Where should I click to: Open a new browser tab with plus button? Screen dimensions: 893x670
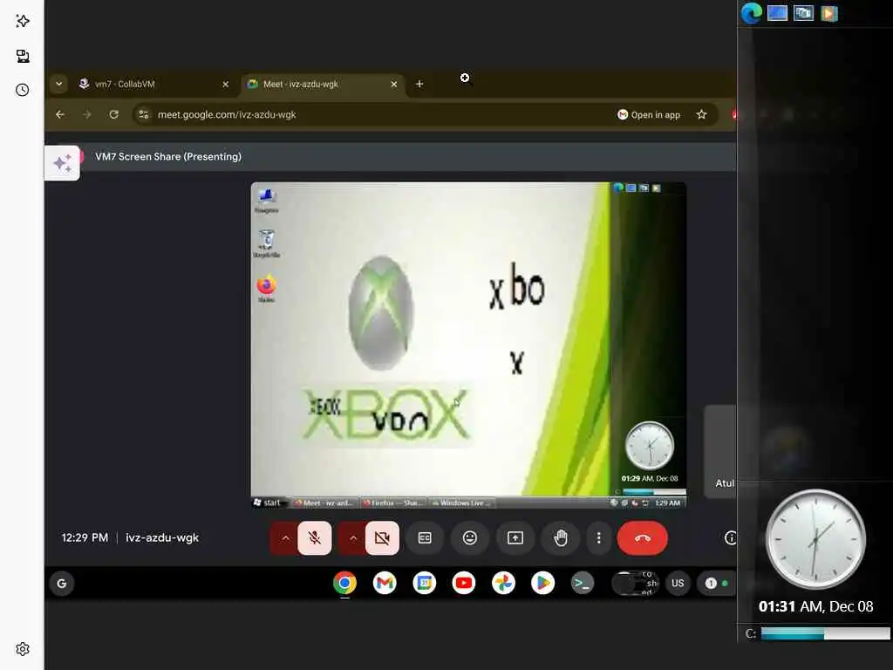click(419, 84)
